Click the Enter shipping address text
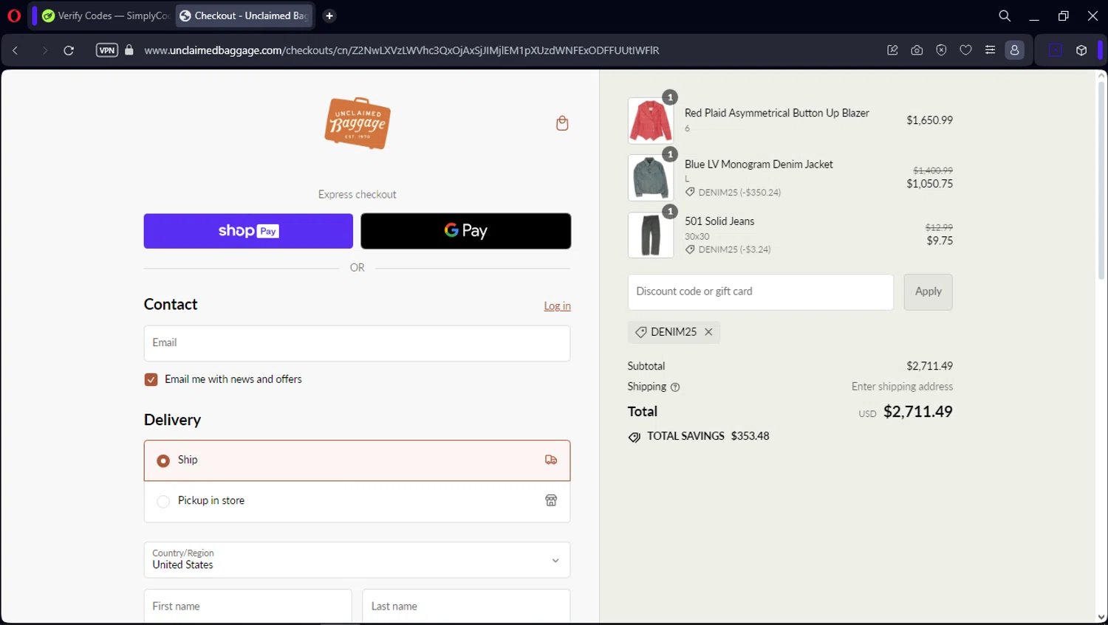This screenshot has height=625, width=1108. (902, 387)
